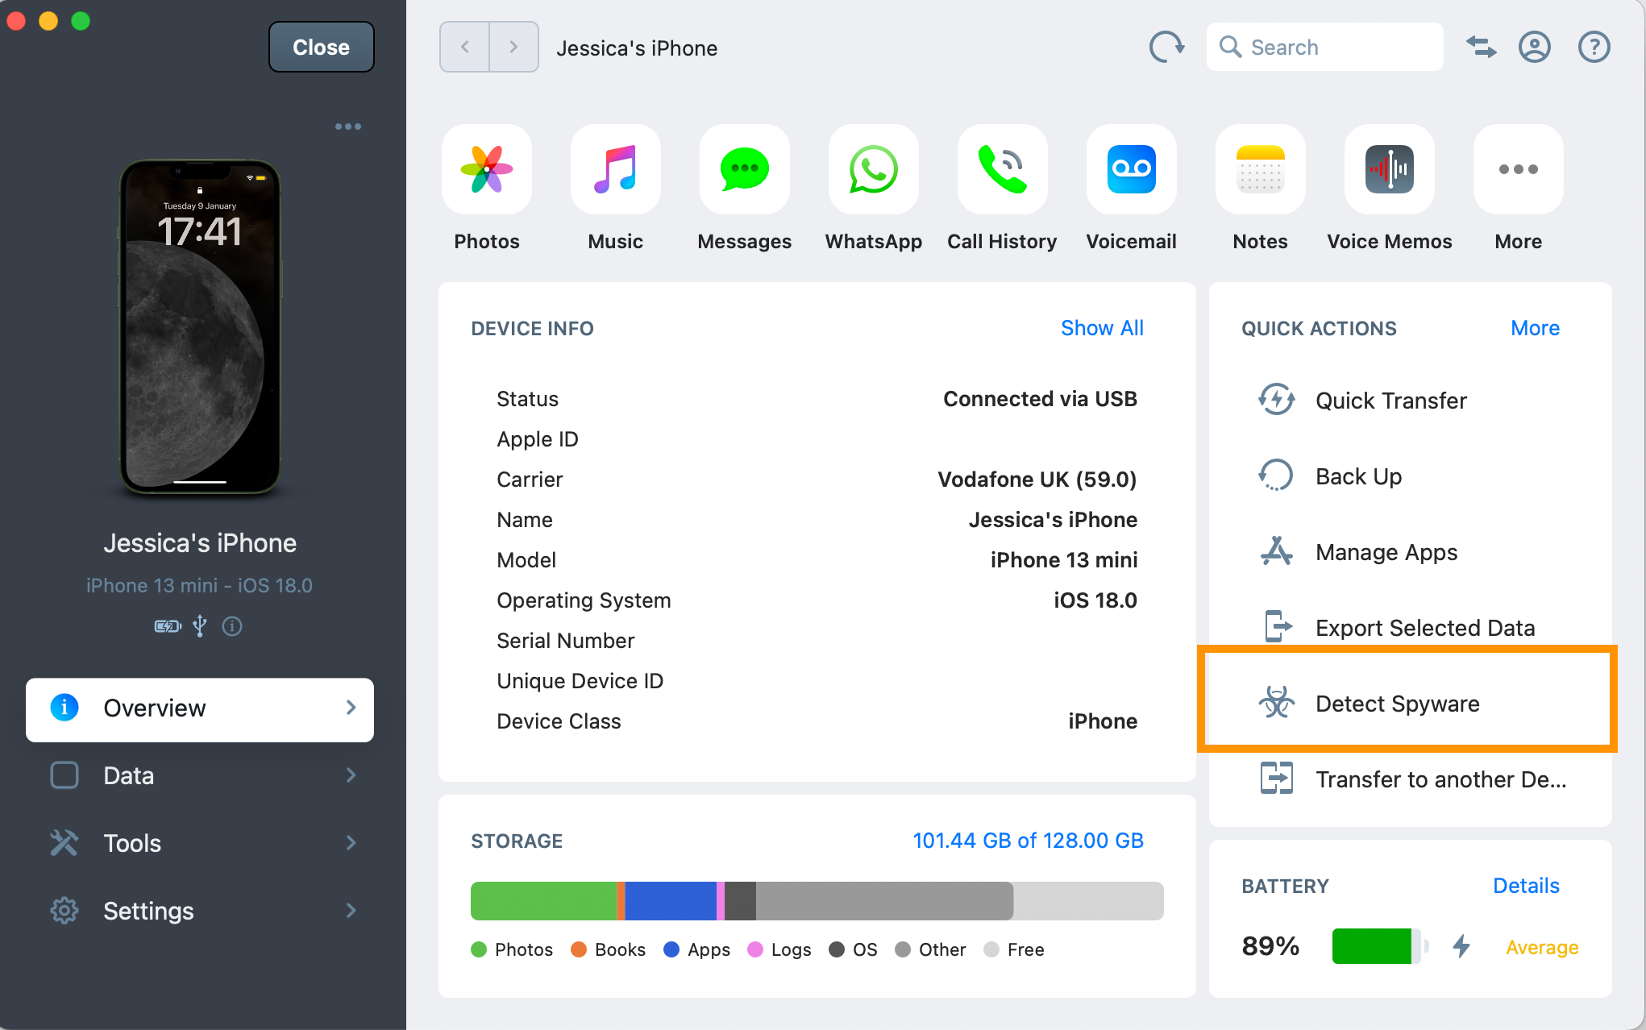Click the battery charging icon under device name

[x=168, y=626]
